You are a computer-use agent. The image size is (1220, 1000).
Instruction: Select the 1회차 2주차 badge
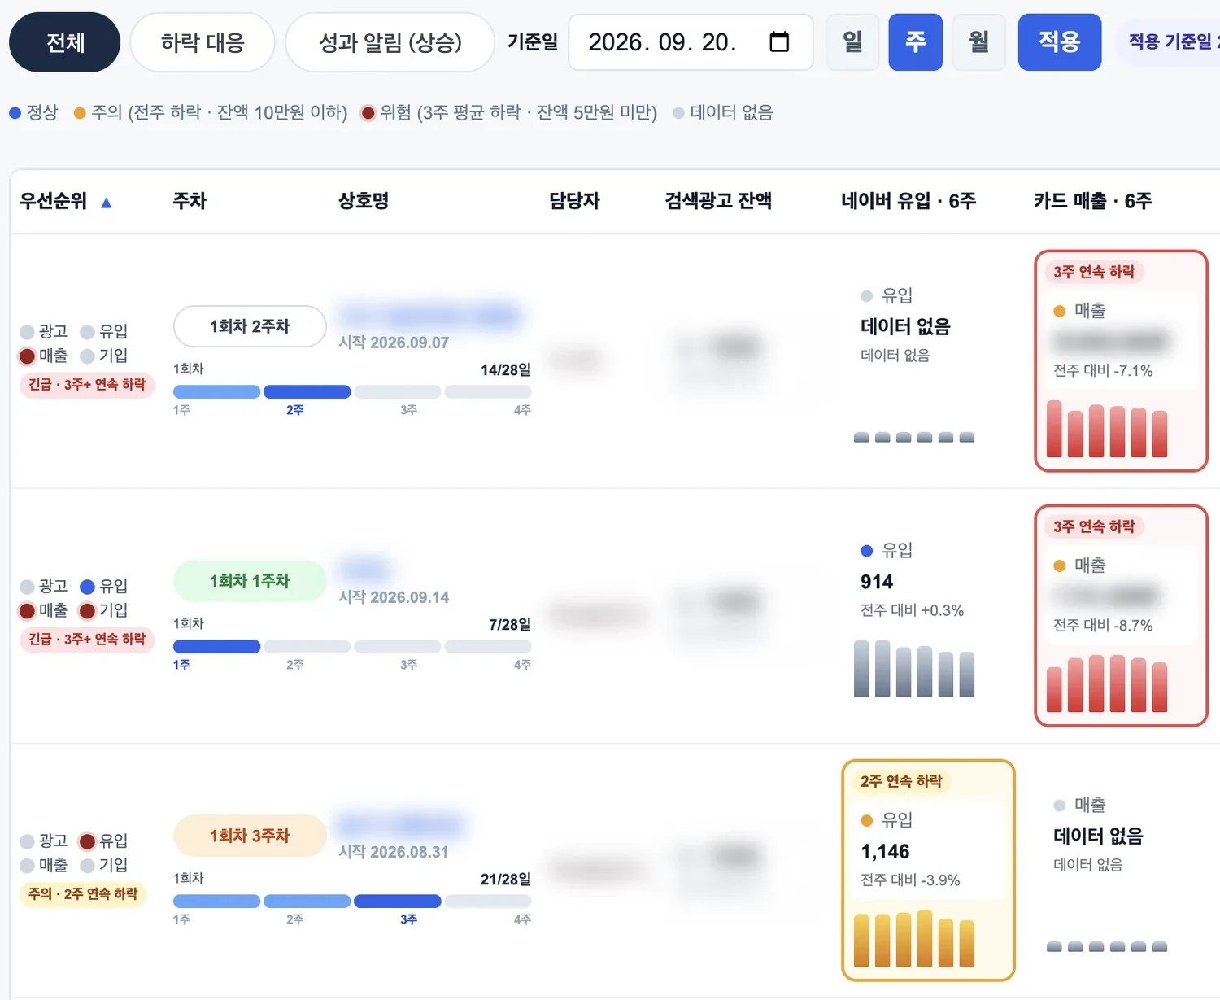point(250,326)
